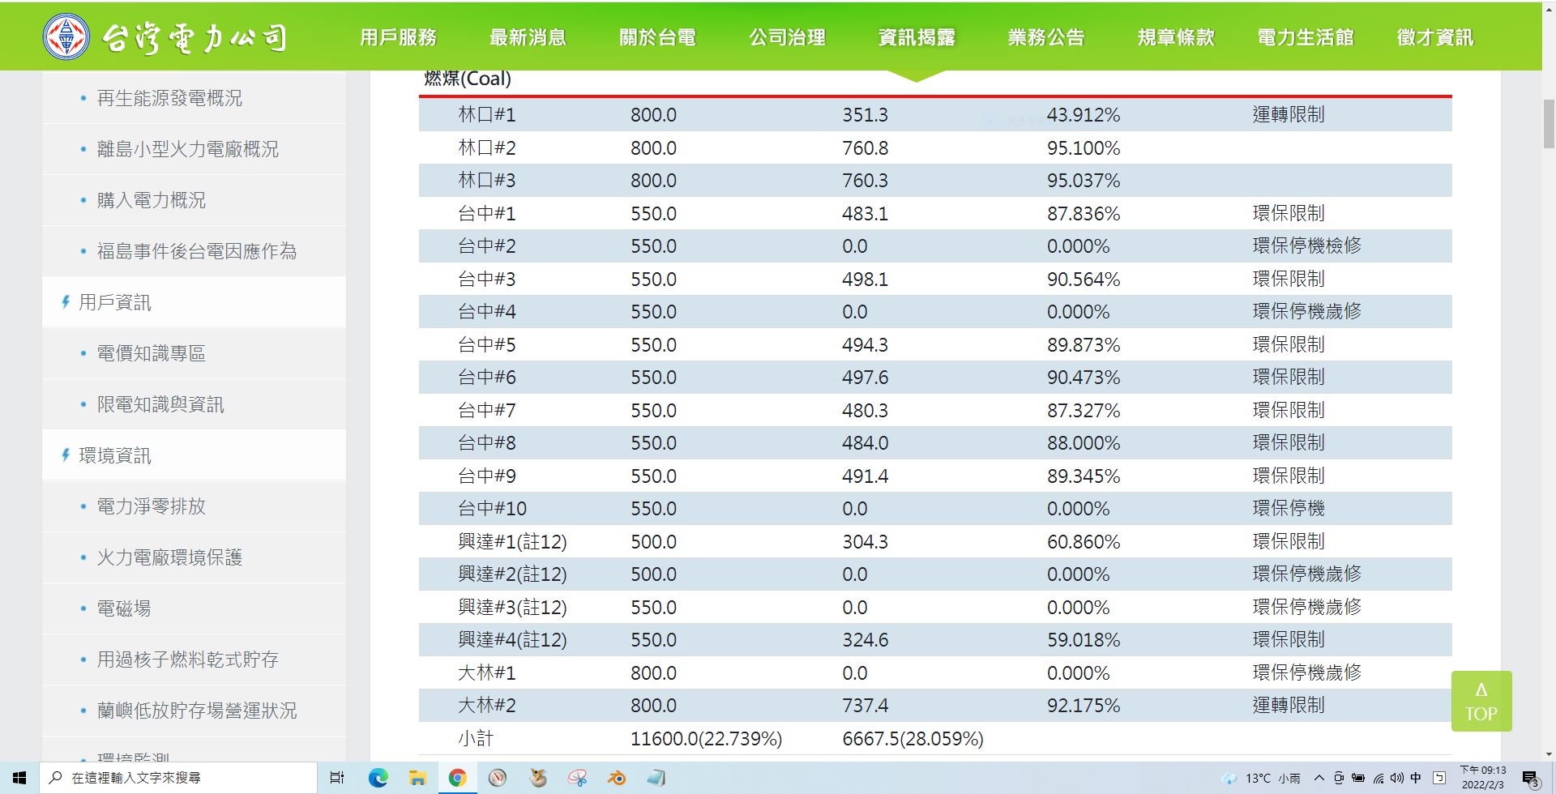Jump back up with the TOP button

coord(1481,702)
